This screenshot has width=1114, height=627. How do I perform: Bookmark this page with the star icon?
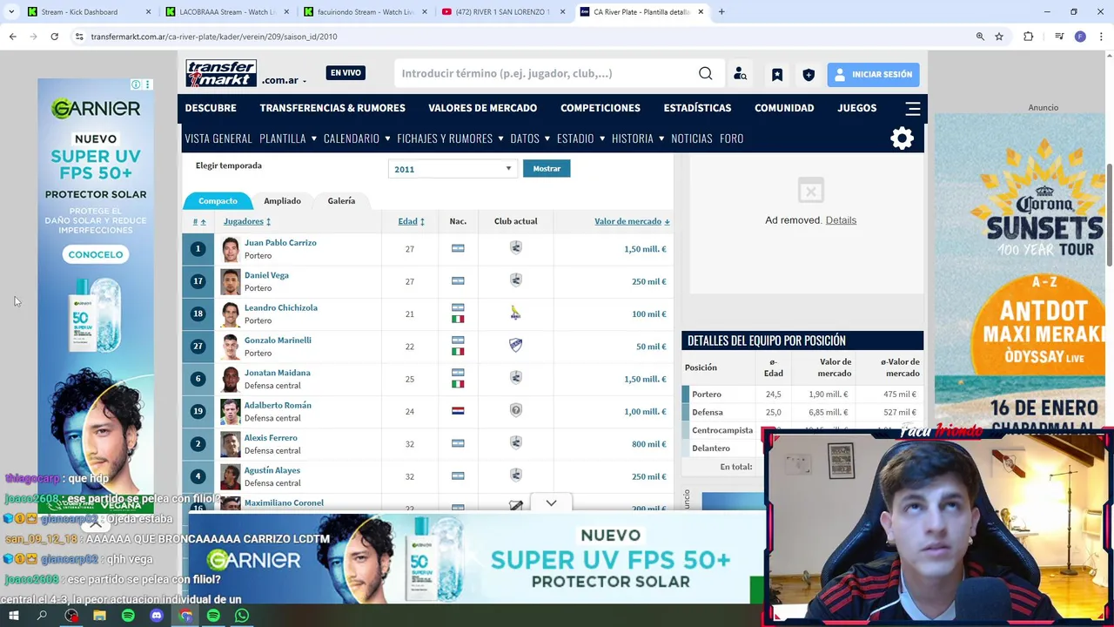pos(999,37)
